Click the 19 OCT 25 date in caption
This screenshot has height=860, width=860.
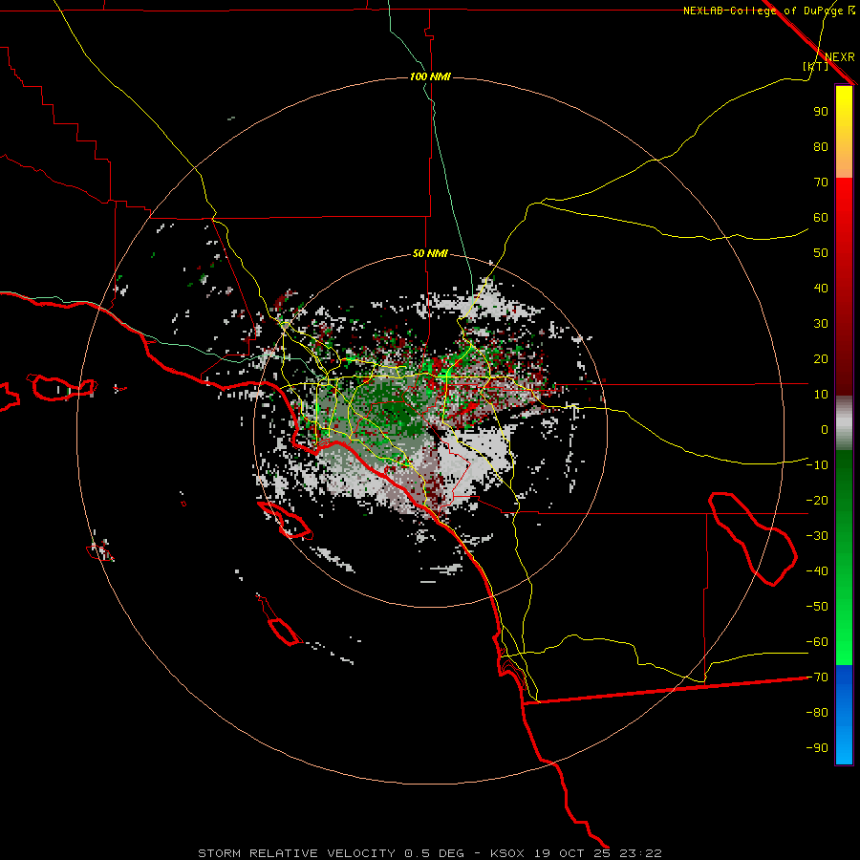click(571, 853)
